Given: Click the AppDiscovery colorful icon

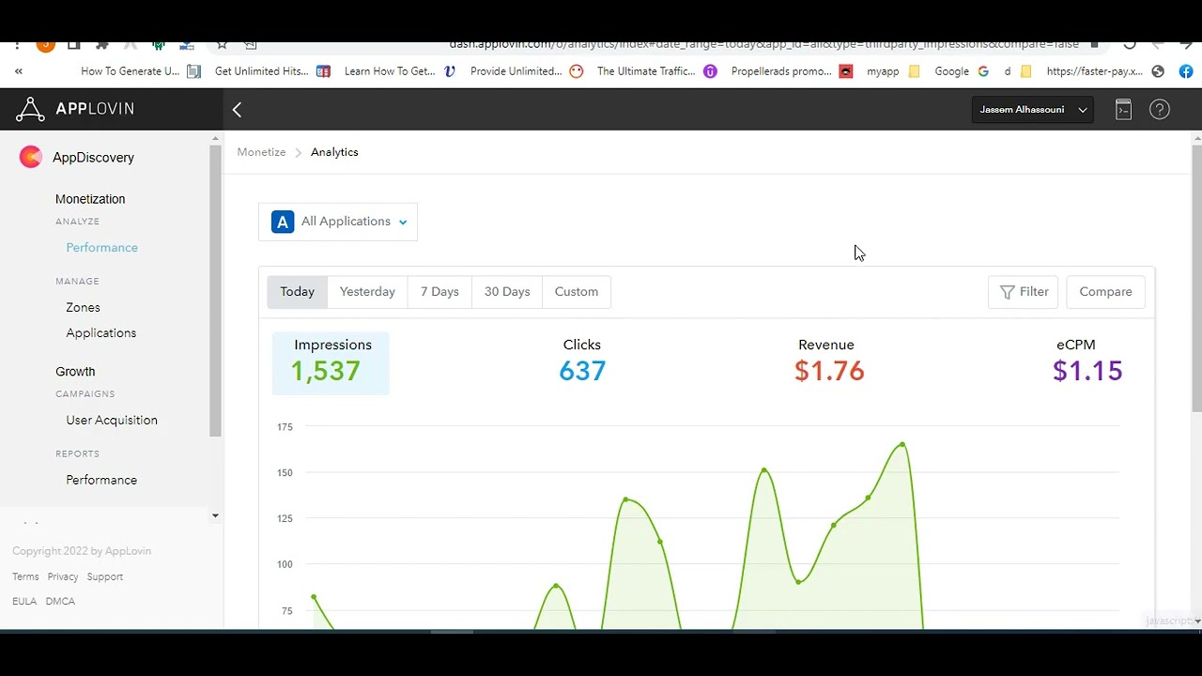Looking at the screenshot, I should coord(31,157).
